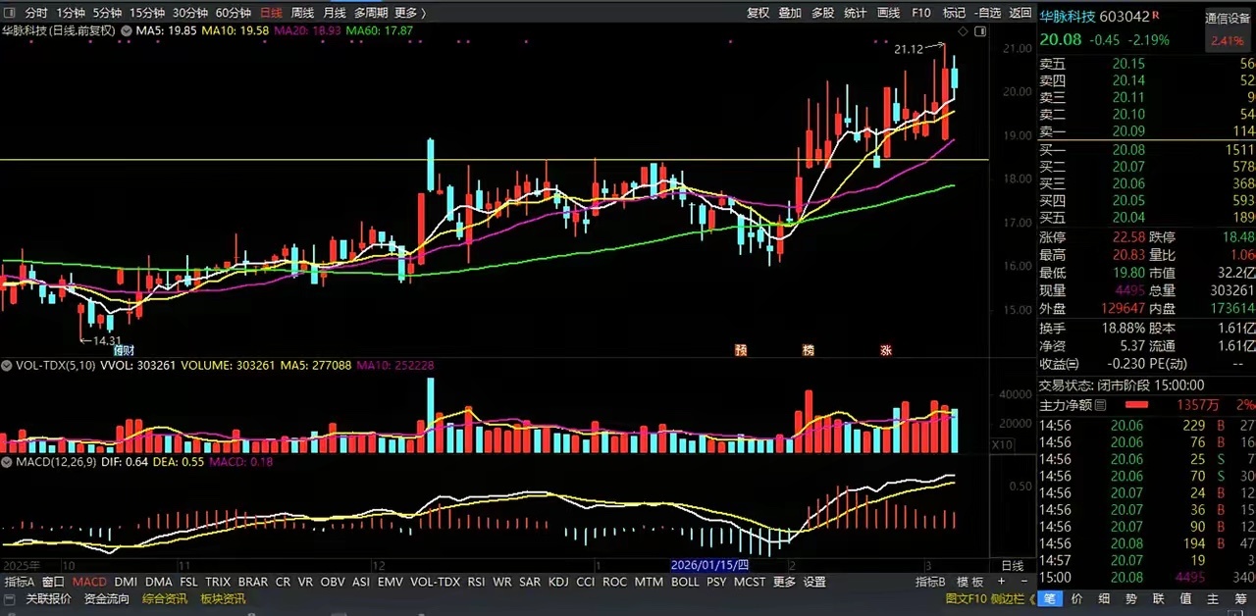Open the 多股 multi-stock view
This screenshot has width=1256, height=616.
(822, 13)
